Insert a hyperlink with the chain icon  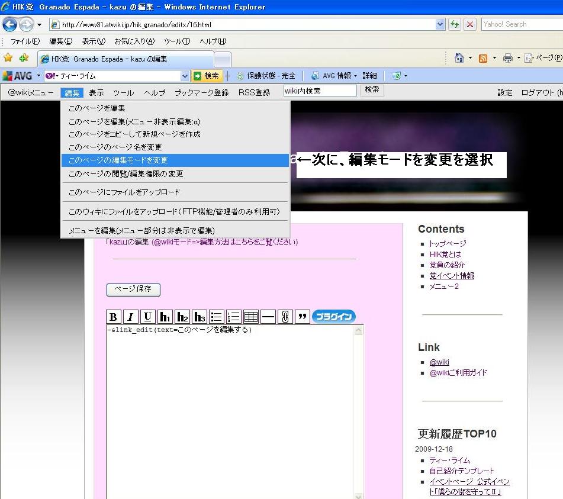285,317
